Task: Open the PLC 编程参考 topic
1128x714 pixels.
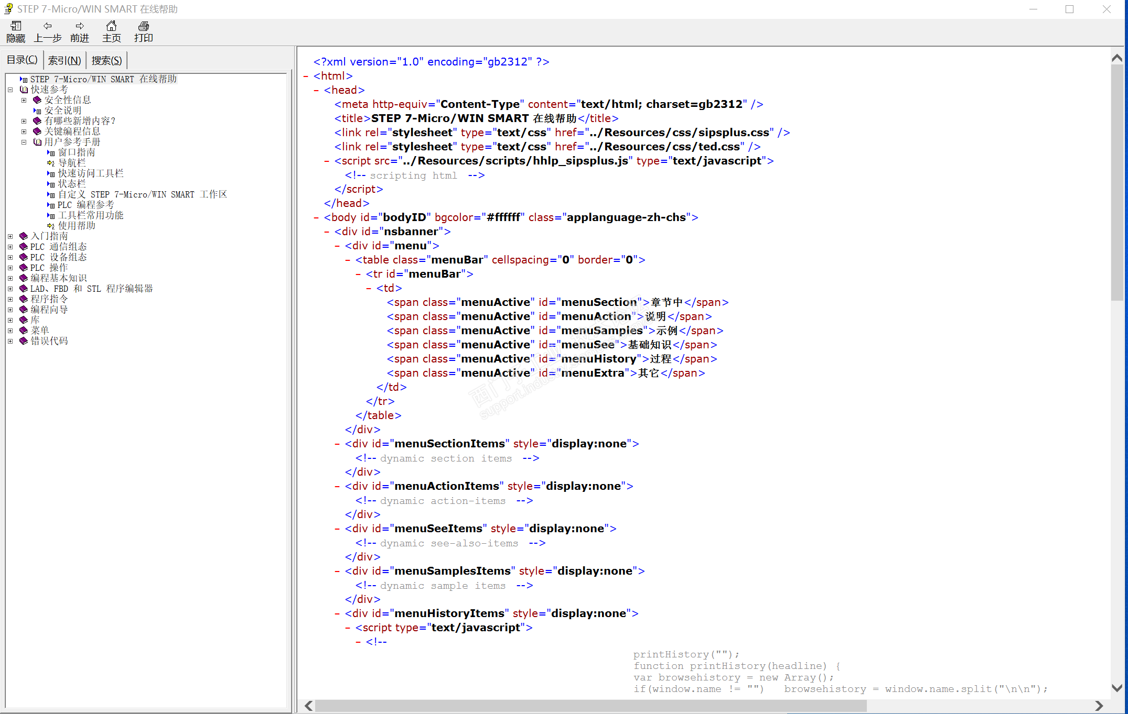Action: coord(85,205)
